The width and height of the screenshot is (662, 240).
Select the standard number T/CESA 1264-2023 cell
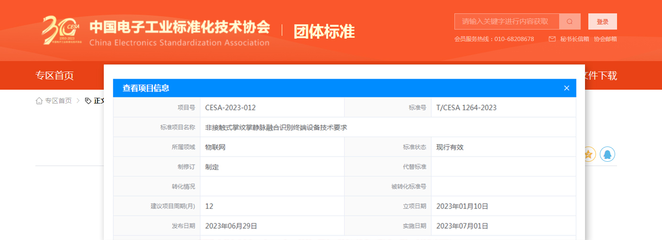[466, 108]
